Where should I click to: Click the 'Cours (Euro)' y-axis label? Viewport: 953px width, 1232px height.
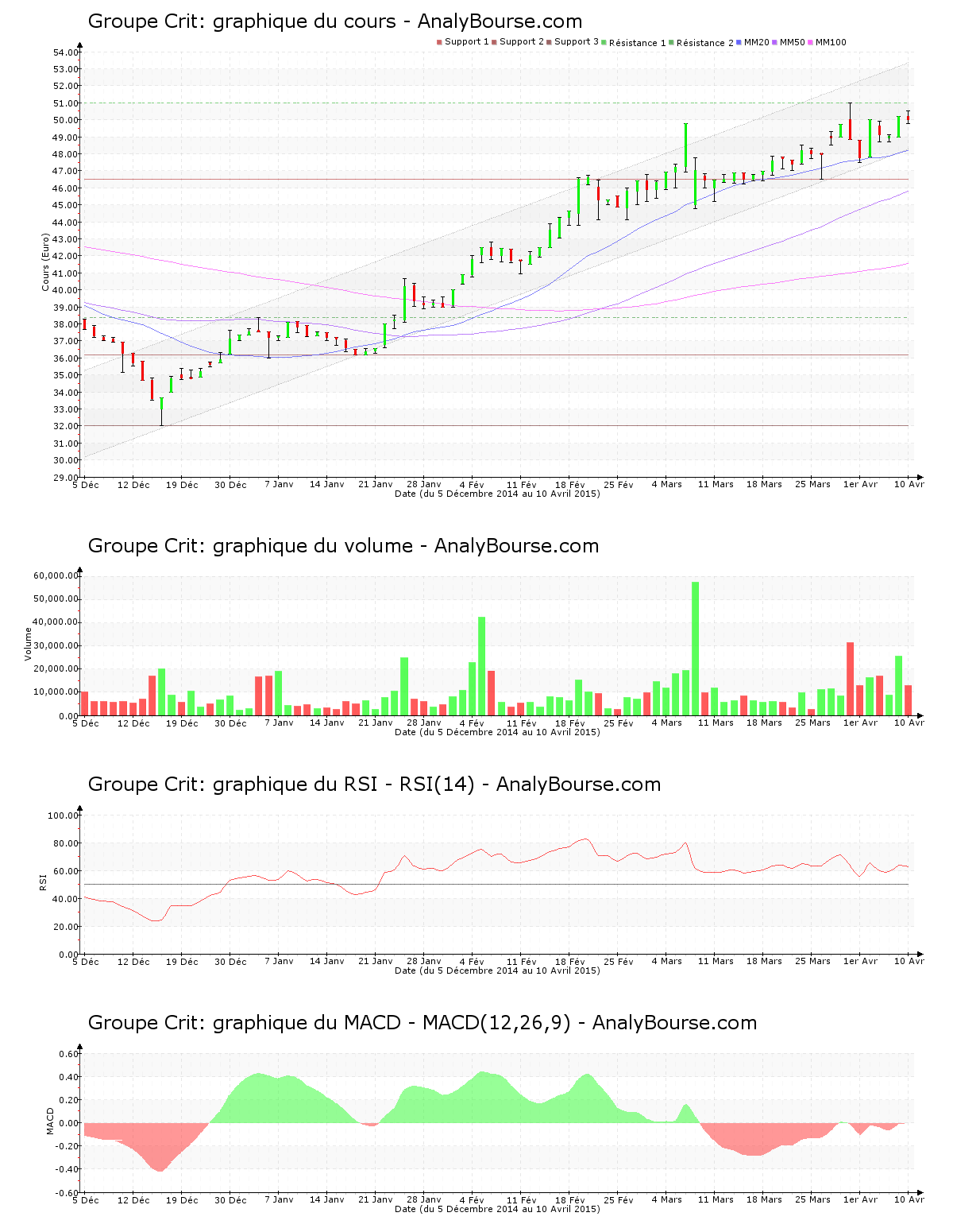45,262
